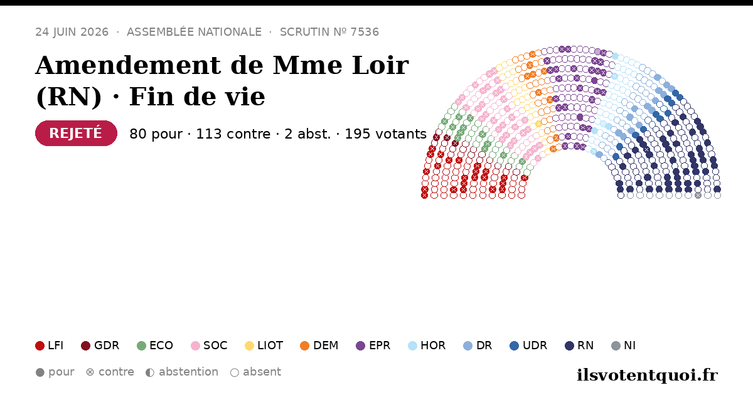Click the amendment title 'Amendement de Mme Loir'

[x=222, y=66]
